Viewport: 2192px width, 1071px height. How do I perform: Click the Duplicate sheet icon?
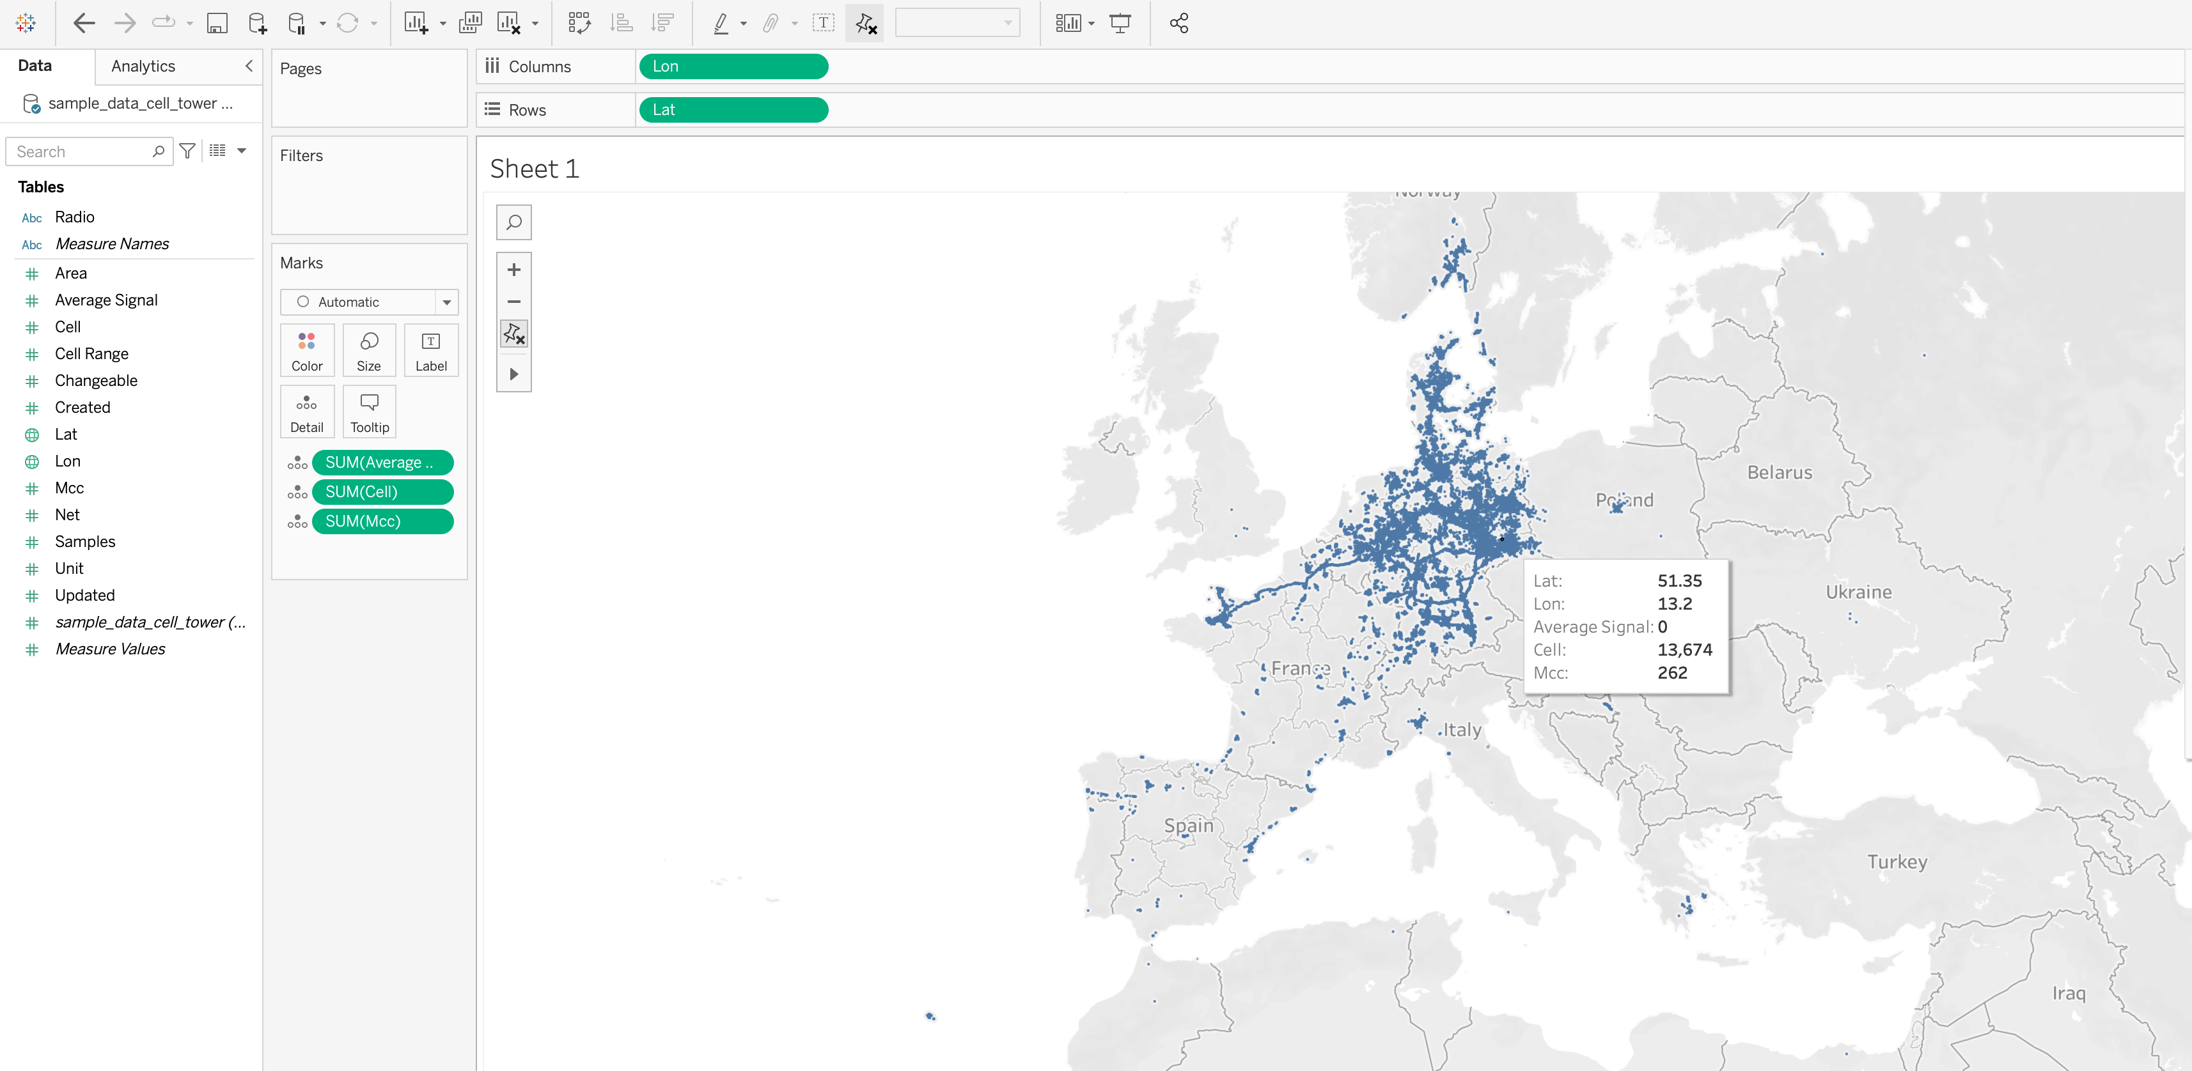470,23
